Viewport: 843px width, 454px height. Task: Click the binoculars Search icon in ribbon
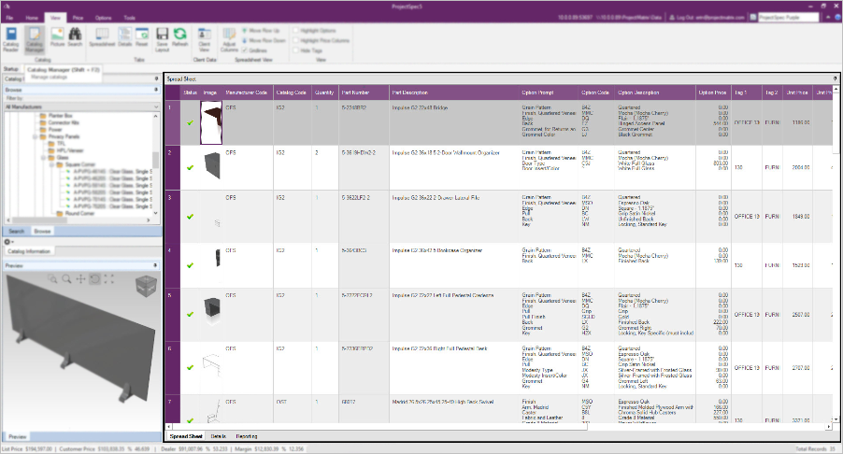point(76,37)
